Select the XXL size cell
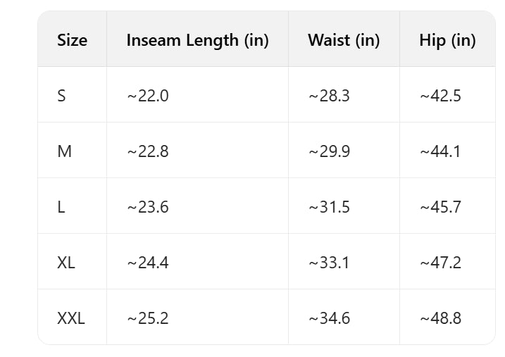Viewport: 505px width, 357px height. (x=71, y=318)
